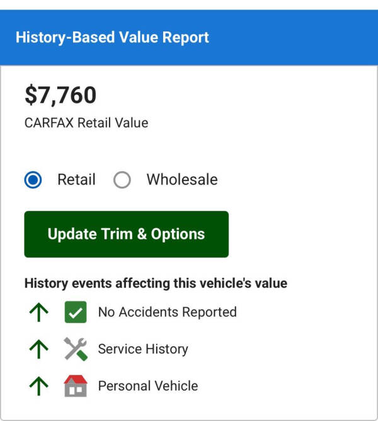378x421 pixels.
Task: Select the Wholesale radio button
Action: (x=122, y=180)
